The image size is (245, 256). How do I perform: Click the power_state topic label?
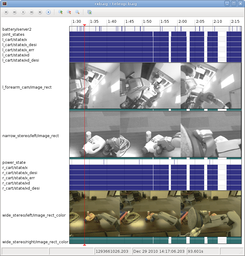(14, 163)
